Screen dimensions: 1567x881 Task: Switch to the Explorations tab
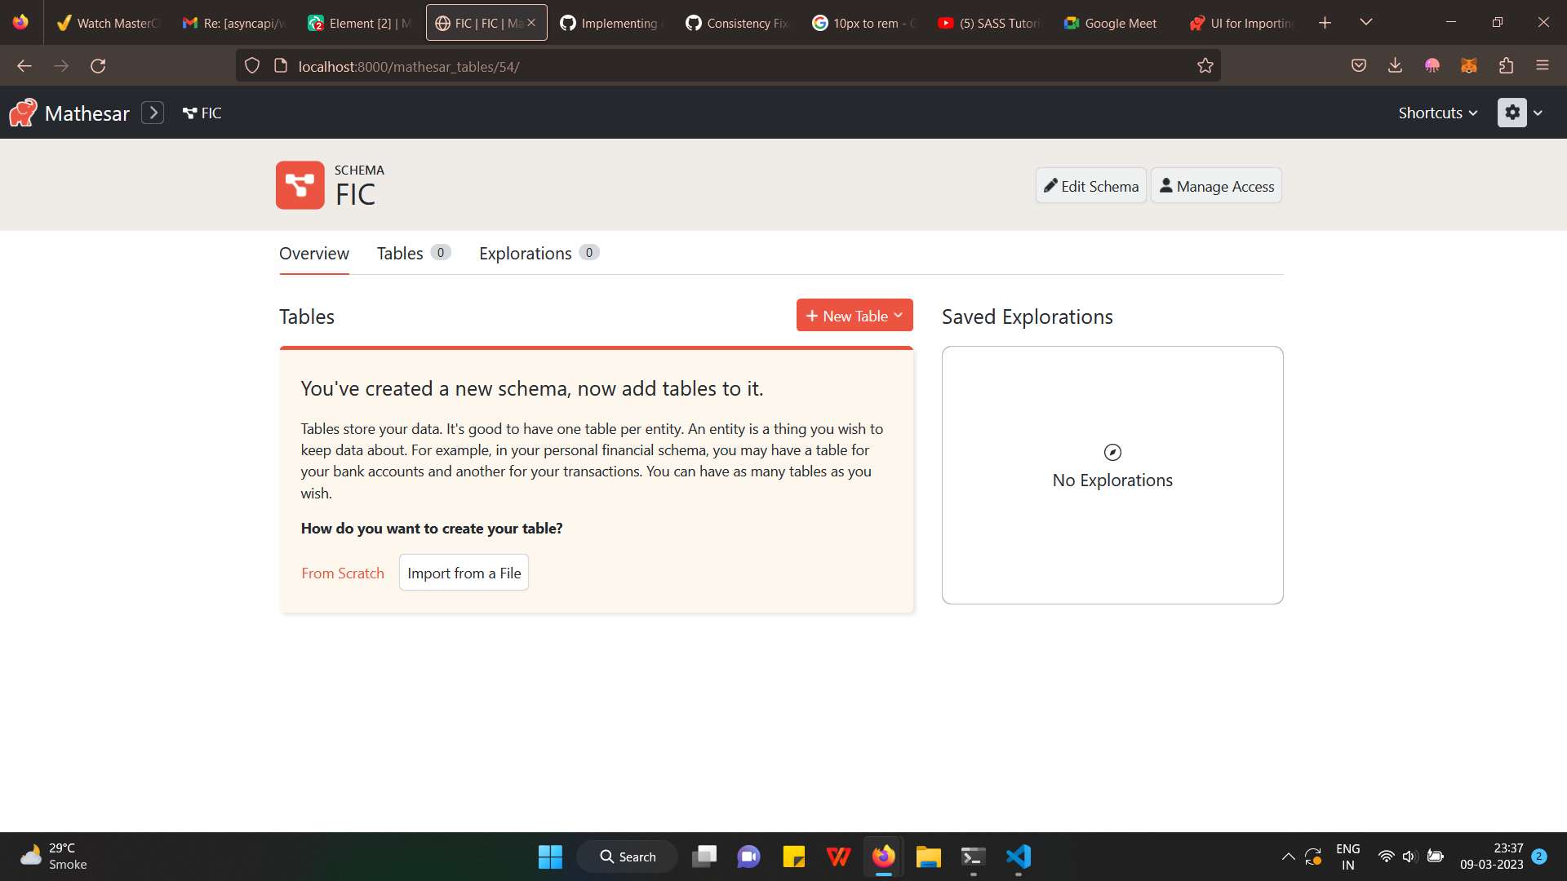tap(525, 253)
